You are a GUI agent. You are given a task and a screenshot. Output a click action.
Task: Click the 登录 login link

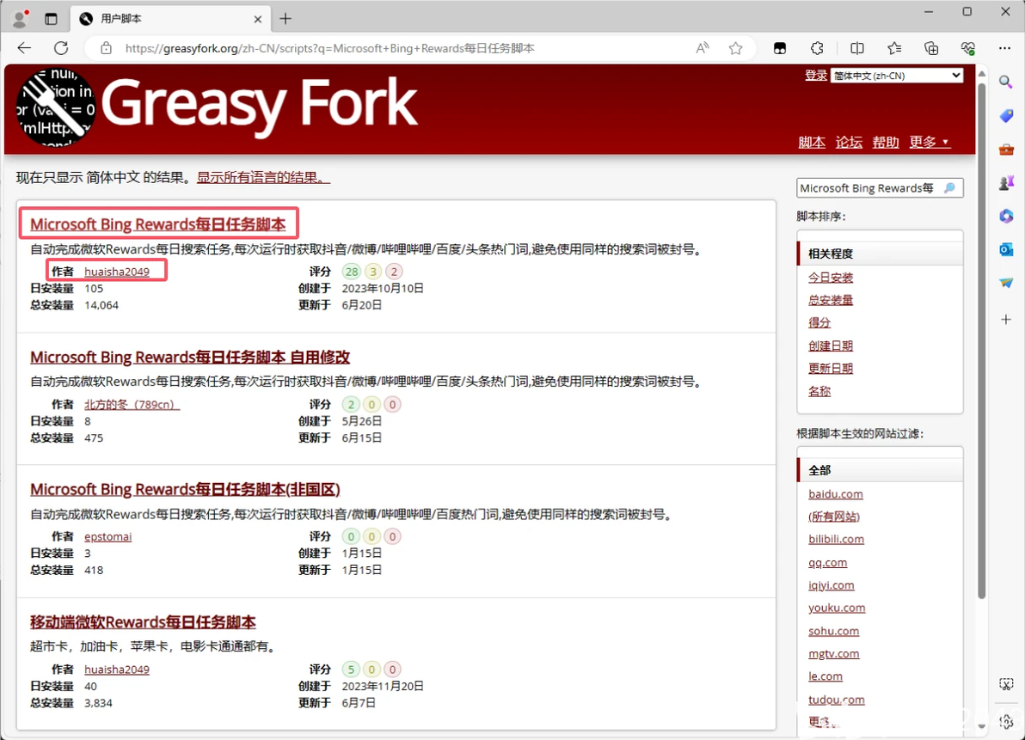point(816,75)
